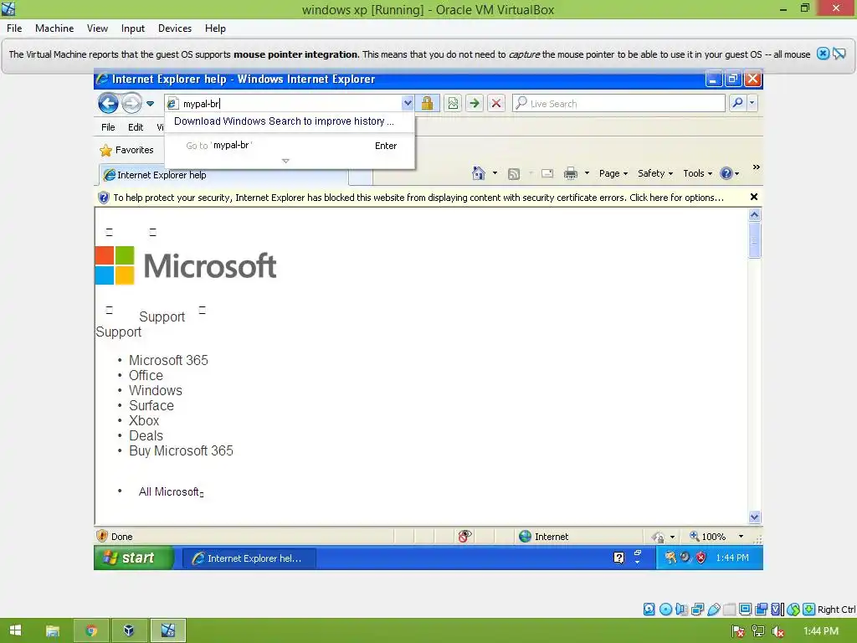Click the RSS Feeds icon
The width and height of the screenshot is (857, 643).
pos(514,174)
